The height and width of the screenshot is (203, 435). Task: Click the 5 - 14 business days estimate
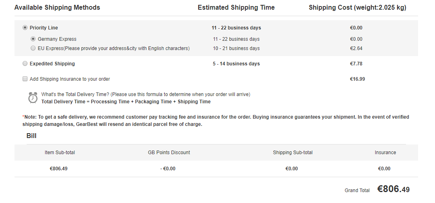pyautogui.click(x=236, y=64)
